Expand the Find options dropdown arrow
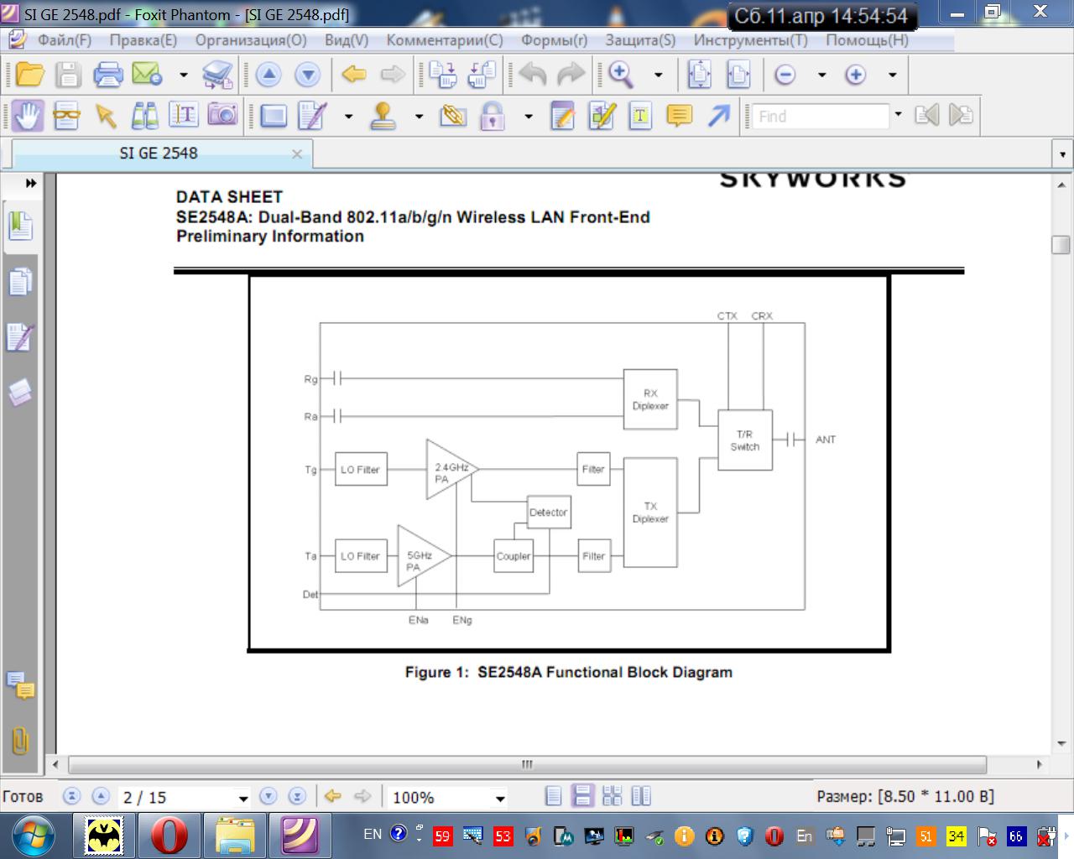The width and height of the screenshot is (1074, 859). (898, 115)
